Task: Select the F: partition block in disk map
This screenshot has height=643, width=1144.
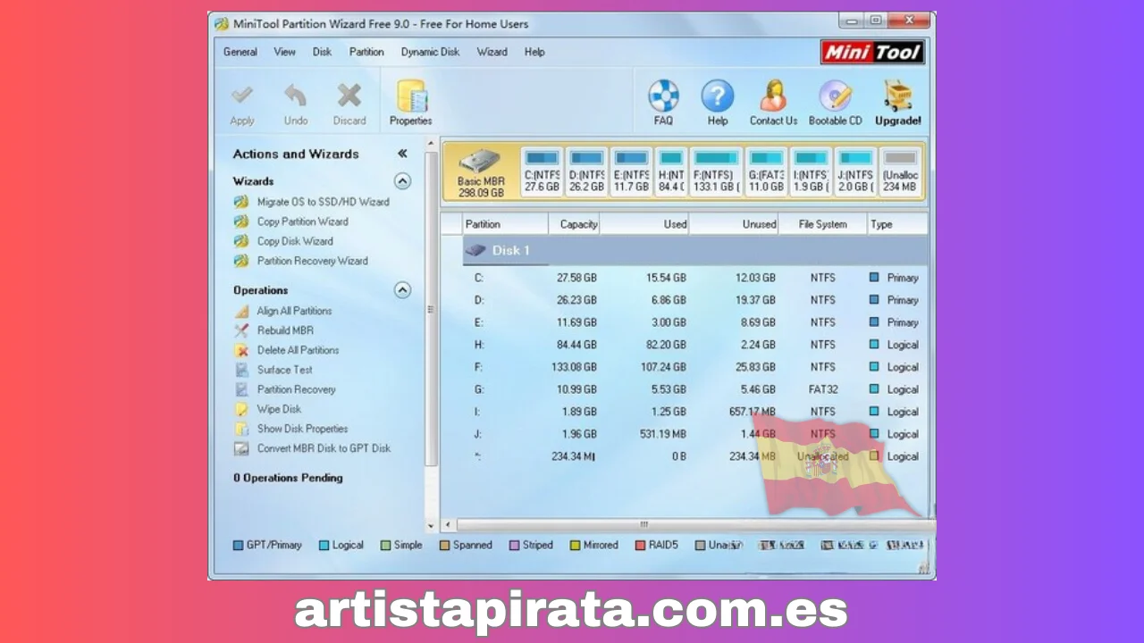Action: 716,171
